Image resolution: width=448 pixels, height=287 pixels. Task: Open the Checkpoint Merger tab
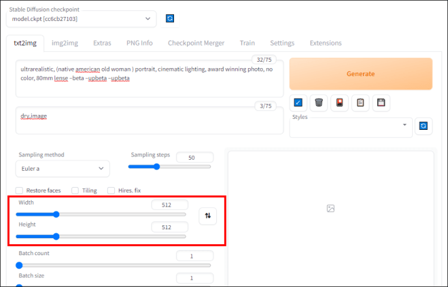pyautogui.click(x=196, y=43)
